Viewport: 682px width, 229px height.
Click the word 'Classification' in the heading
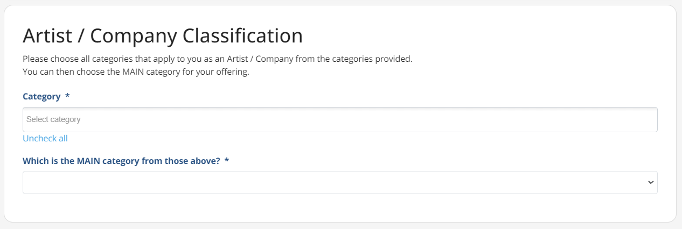242,36
